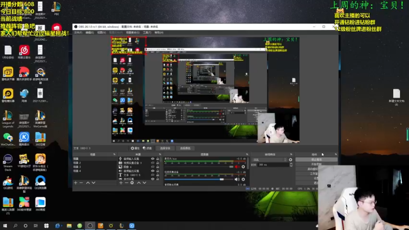Open the 帮助(H) menu in OBS
The image size is (409, 230).
[x=159, y=33]
